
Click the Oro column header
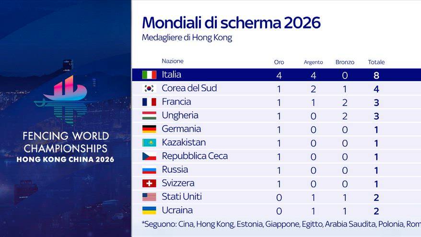click(x=279, y=62)
